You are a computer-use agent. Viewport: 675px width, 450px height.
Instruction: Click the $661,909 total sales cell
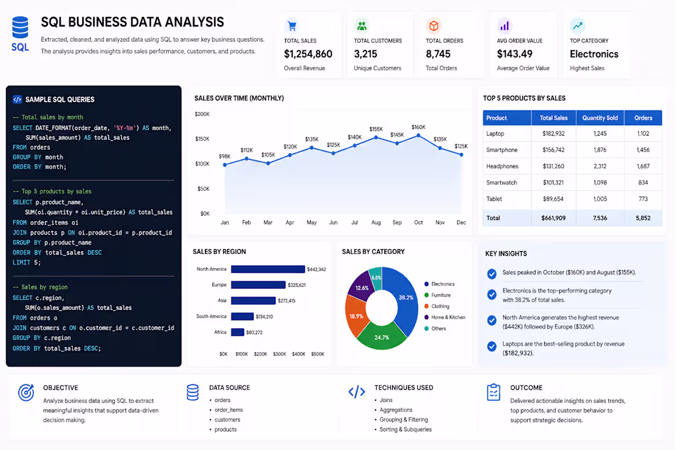point(553,218)
